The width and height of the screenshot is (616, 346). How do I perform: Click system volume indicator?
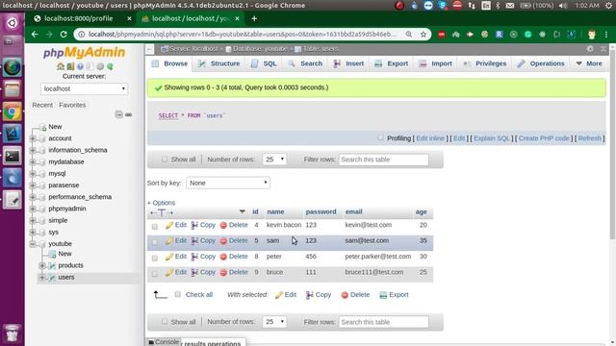[563, 6]
